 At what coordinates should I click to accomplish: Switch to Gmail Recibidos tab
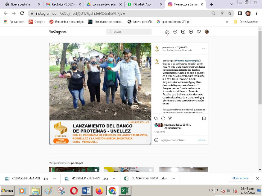63,5
